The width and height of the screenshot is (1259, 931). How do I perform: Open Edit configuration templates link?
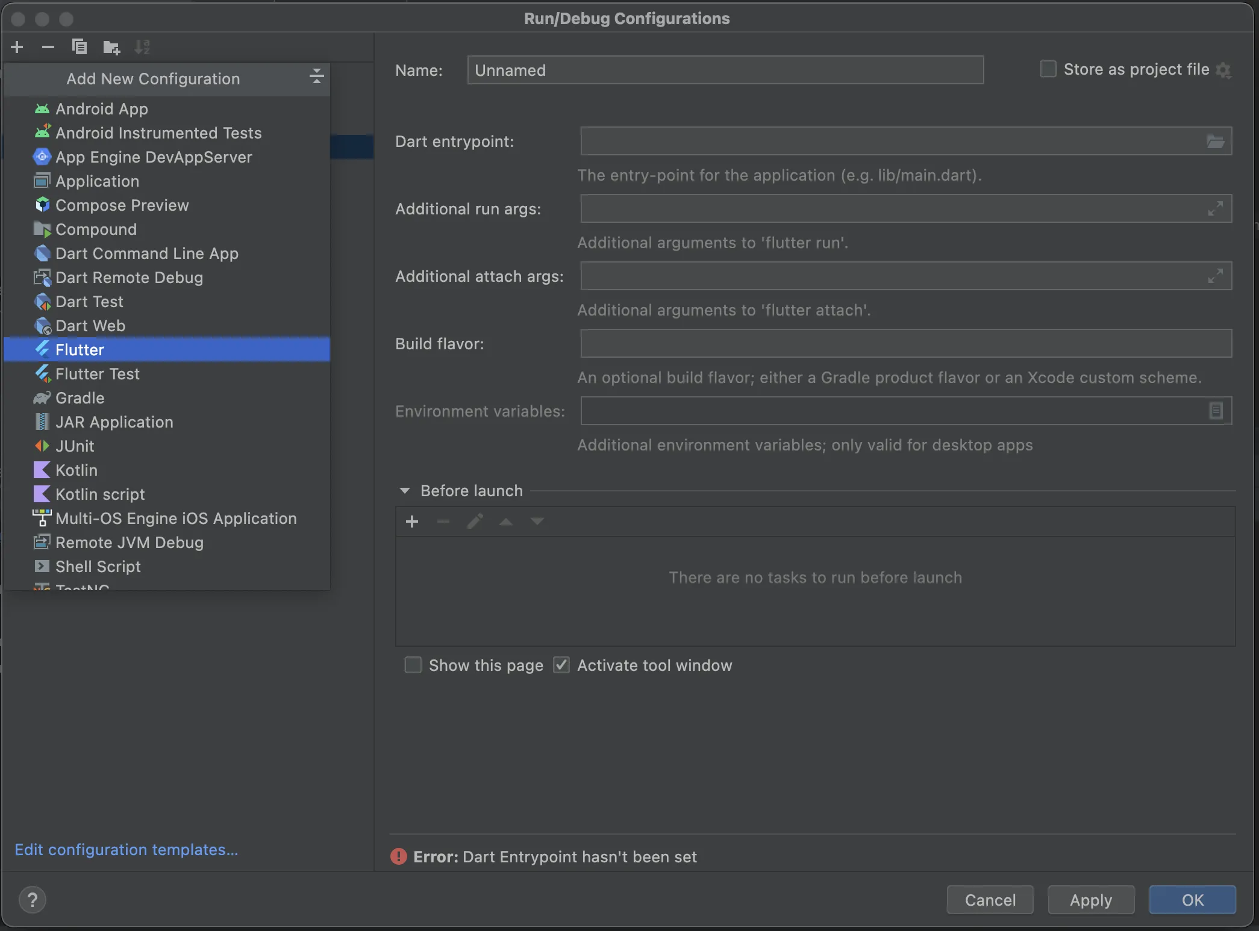(x=127, y=850)
